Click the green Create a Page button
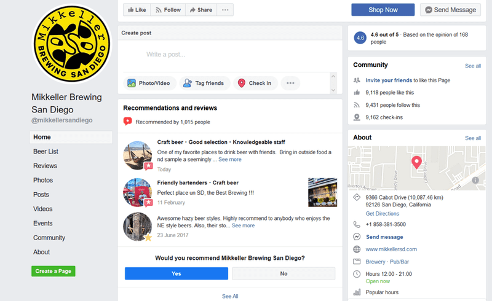 54,272
